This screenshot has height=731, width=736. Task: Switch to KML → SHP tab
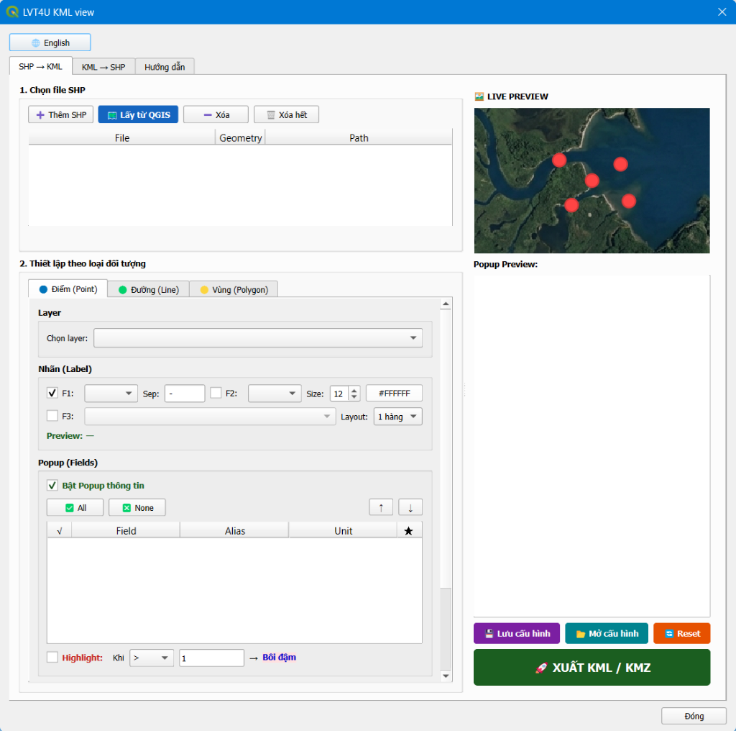[103, 67]
